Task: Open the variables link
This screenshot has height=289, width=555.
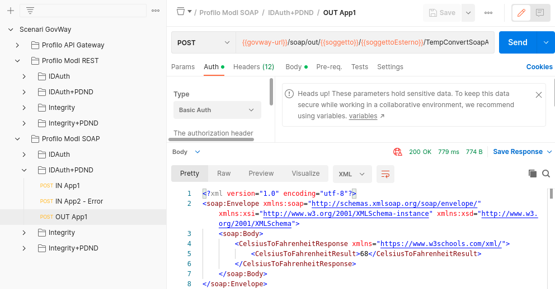Action: pyautogui.click(x=363, y=116)
